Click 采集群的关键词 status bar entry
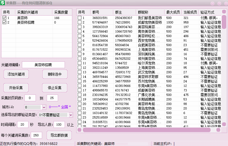 [96, 143]
